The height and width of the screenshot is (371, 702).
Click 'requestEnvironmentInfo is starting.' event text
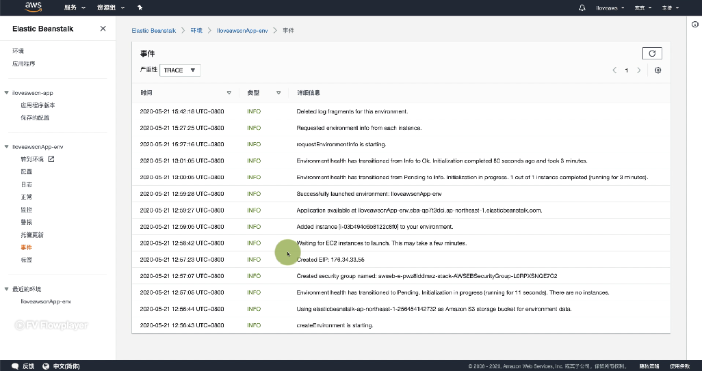341,144
